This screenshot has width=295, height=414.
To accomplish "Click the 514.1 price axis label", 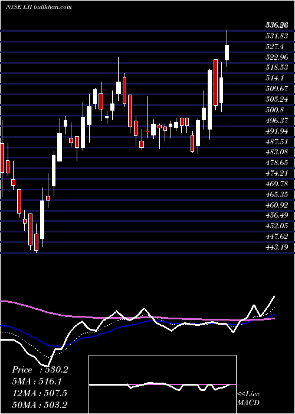I will click(275, 79).
